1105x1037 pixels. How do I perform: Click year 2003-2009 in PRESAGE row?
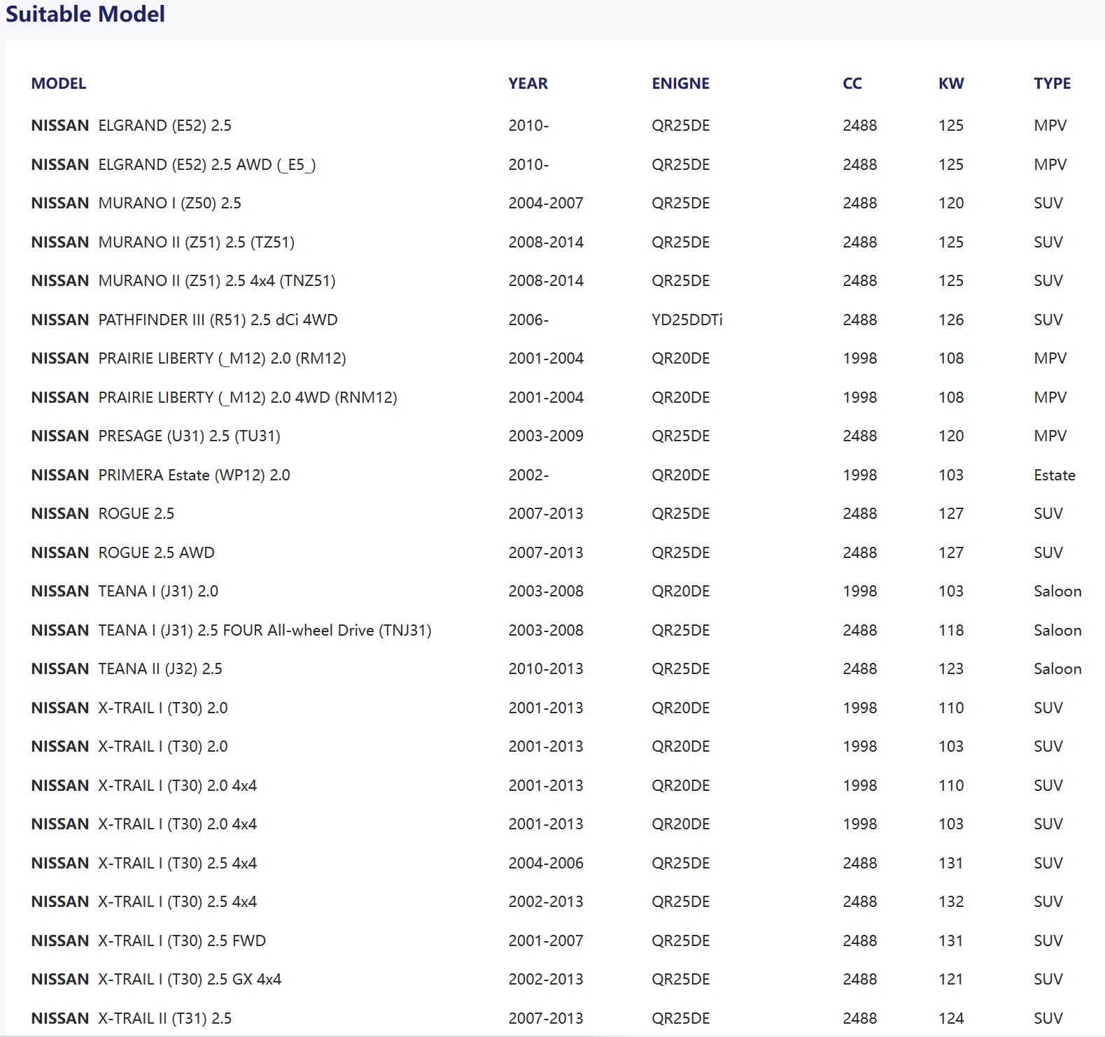click(546, 436)
